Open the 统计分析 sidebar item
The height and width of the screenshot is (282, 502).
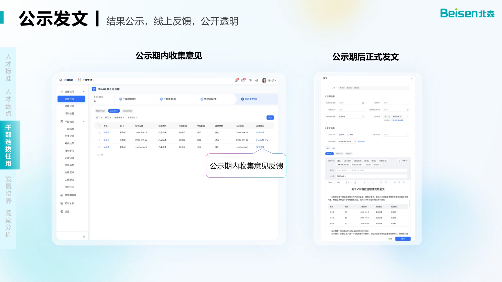[x=68, y=203]
